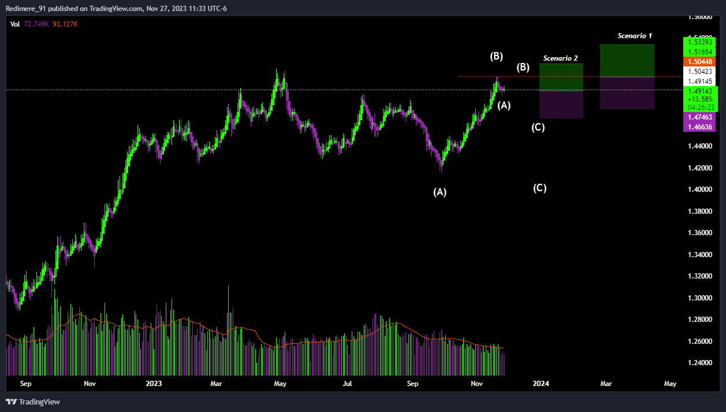Select the Scenario 2 green profit zone
Image resolution: width=726 pixels, height=412 pixels.
point(561,77)
